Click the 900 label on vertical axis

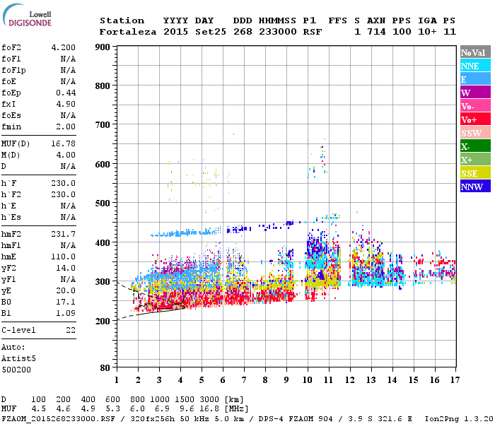[x=103, y=47]
